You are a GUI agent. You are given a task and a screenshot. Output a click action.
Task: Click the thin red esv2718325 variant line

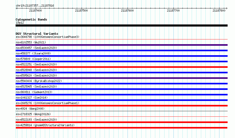121,117
